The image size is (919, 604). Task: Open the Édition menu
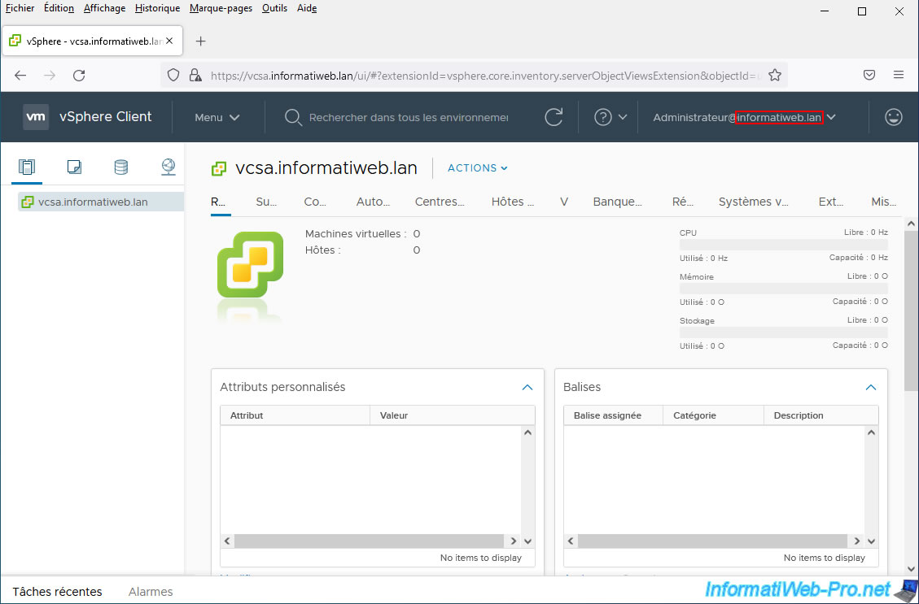pos(59,8)
